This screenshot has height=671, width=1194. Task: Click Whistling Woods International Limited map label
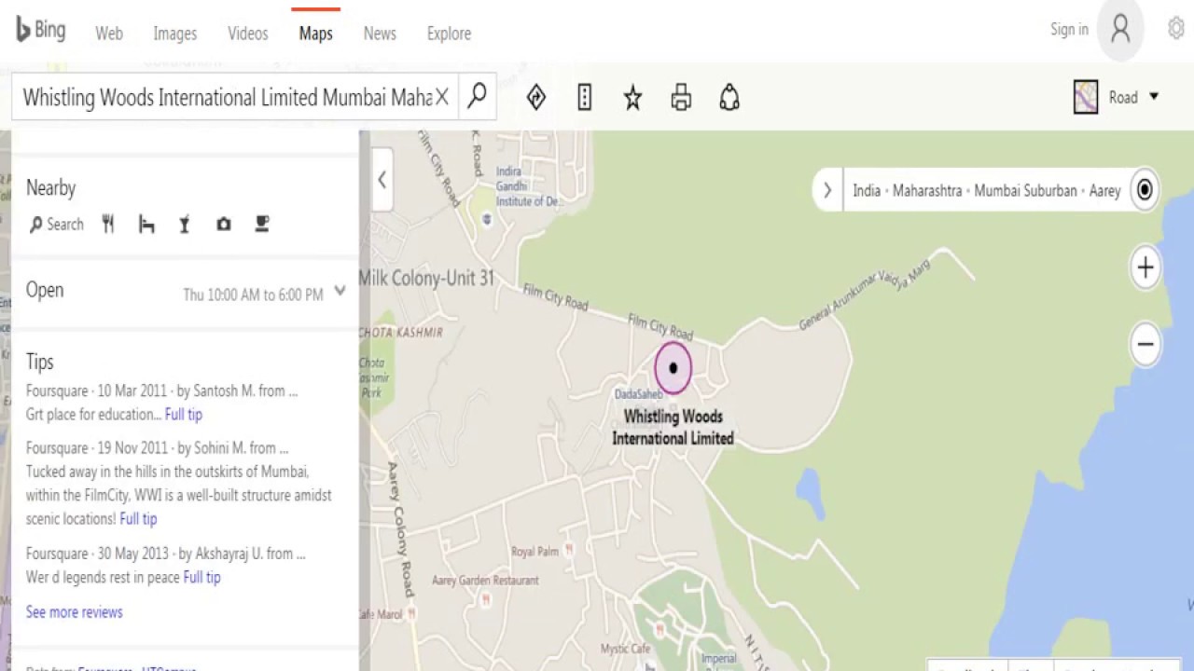coord(673,427)
